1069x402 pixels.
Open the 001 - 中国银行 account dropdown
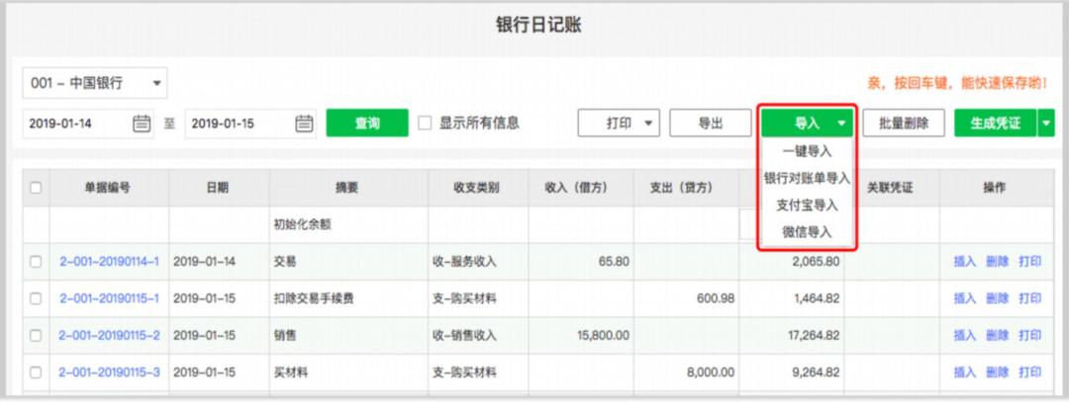pyautogui.click(x=95, y=84)
